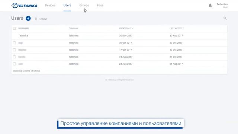Check the row with last activity 25 Aug 2017
This screenshot has height=134, width=238.
[x=15, y=64]
